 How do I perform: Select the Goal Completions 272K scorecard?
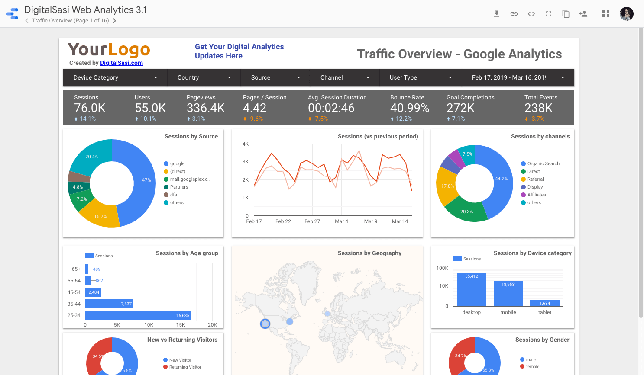pyautogui.click(x=470, y=108)
